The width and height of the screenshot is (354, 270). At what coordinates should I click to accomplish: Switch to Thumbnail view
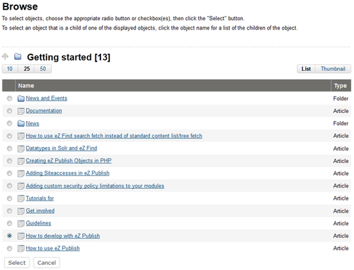click(x=333, y=69)
